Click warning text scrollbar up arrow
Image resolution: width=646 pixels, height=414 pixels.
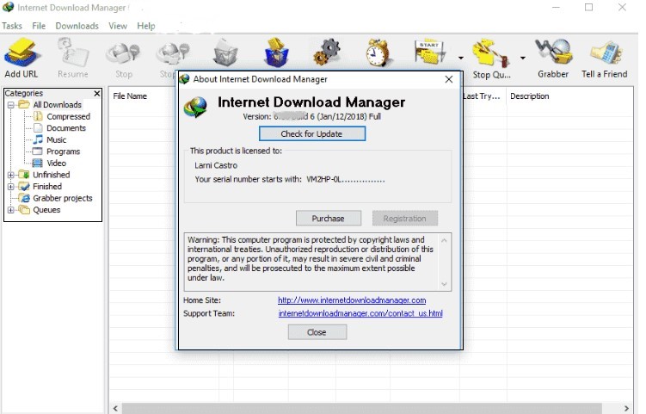coord(444,240)
